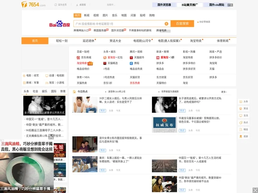Click the Baidu logo

(59, 24)
